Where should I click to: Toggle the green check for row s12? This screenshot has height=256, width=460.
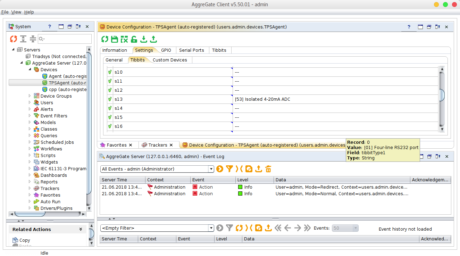tap(110, 90)
